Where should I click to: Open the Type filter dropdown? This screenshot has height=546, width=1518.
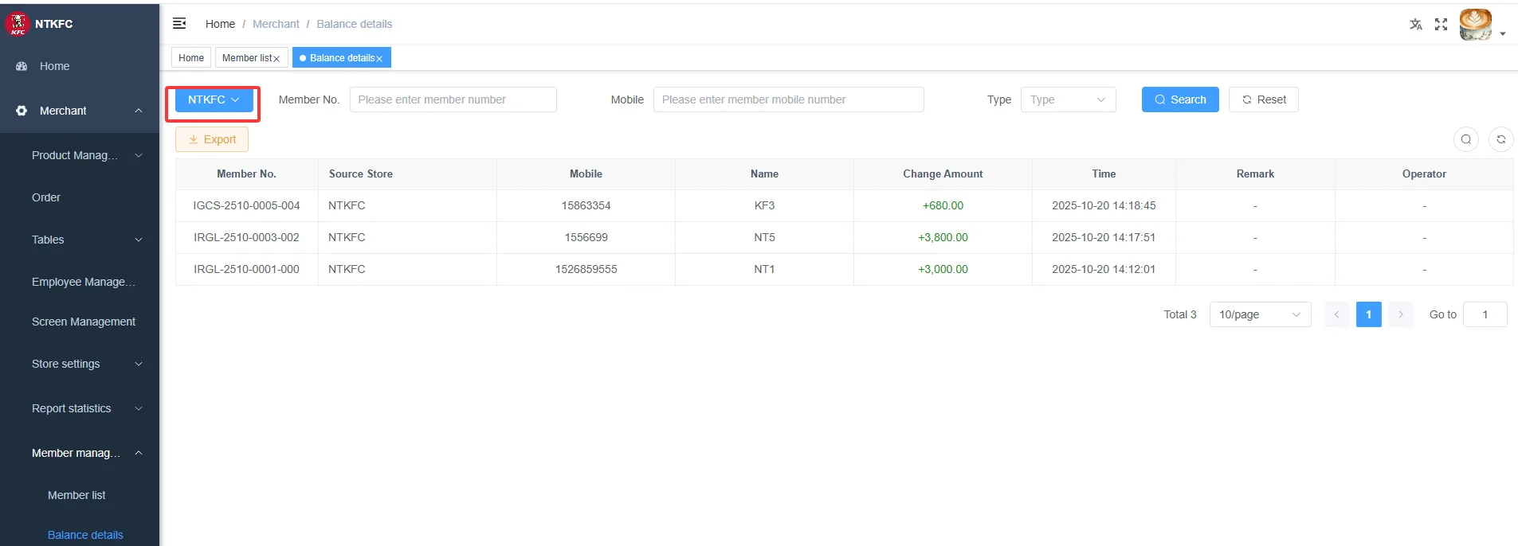[1068, 99]
